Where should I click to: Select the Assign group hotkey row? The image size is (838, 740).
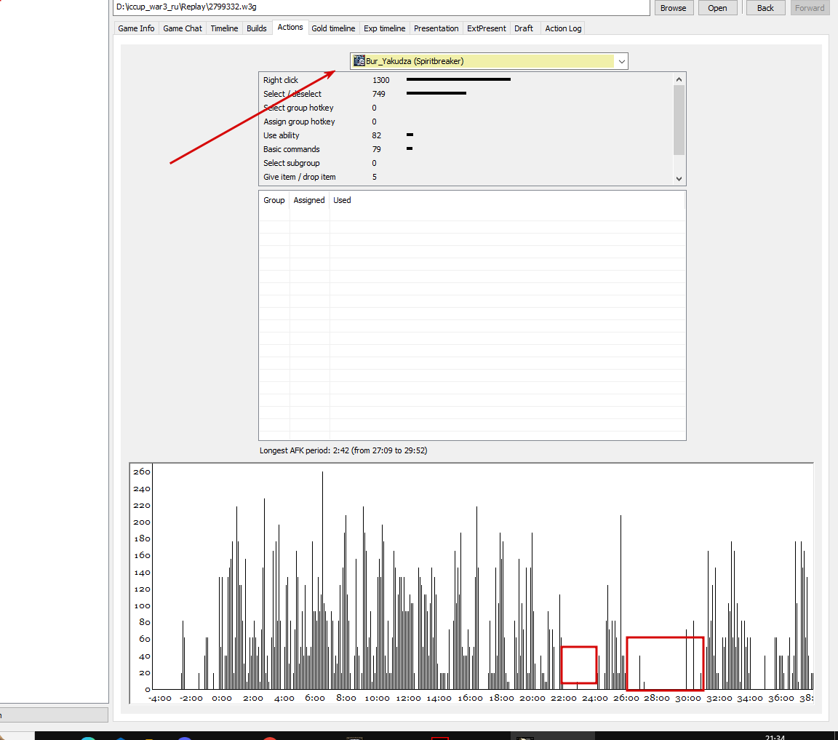465,122
